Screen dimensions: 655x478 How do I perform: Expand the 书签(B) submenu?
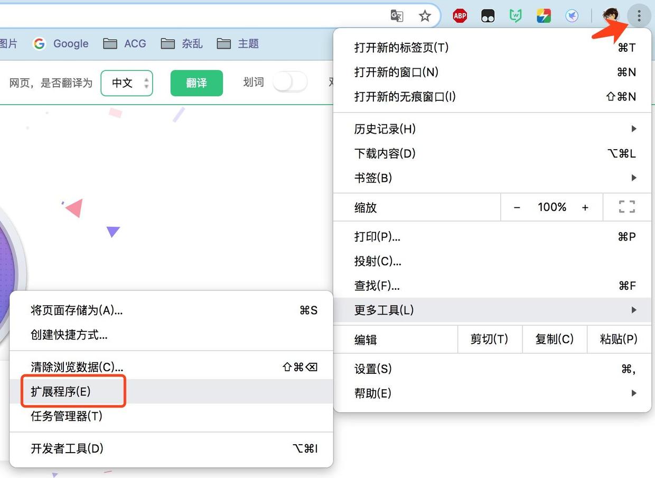point(492,178)
